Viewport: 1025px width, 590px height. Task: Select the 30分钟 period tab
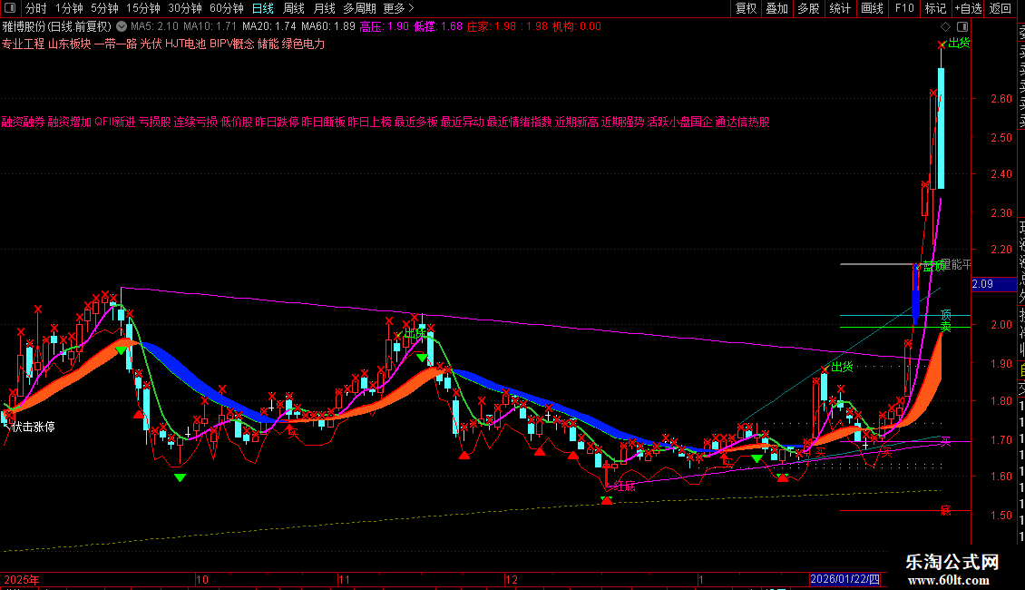point(185,8)
